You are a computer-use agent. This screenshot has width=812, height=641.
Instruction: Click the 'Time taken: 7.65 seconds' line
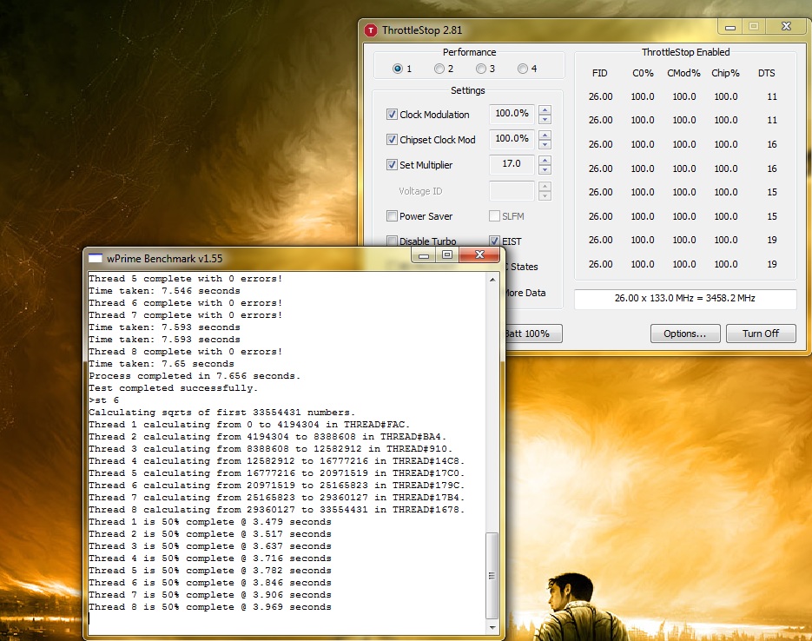tap(161, 364)
